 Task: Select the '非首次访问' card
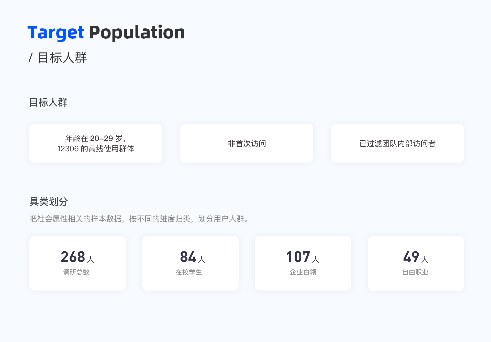click(x=247, y=143)
